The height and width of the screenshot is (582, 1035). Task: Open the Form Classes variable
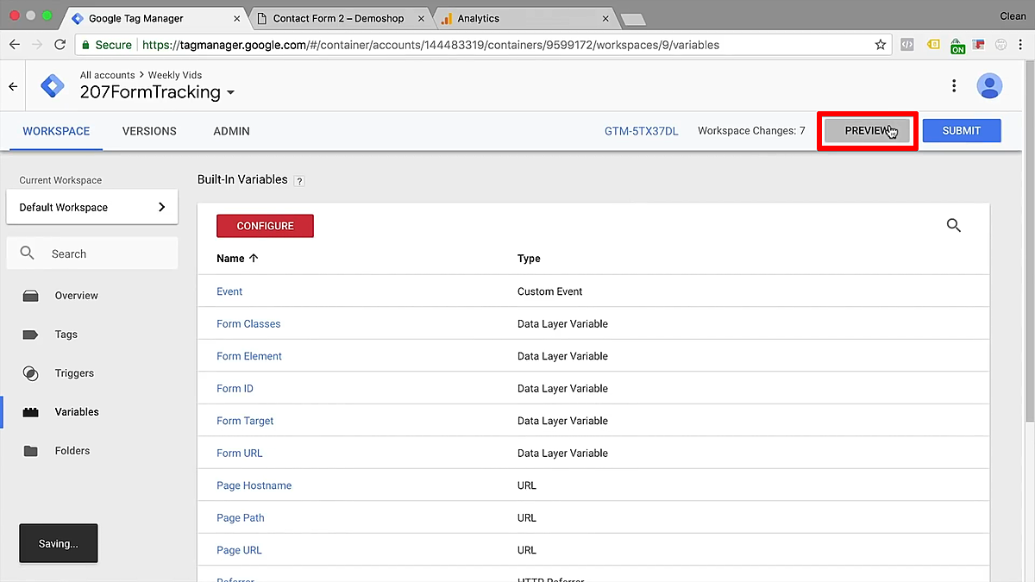click(248, 324)
